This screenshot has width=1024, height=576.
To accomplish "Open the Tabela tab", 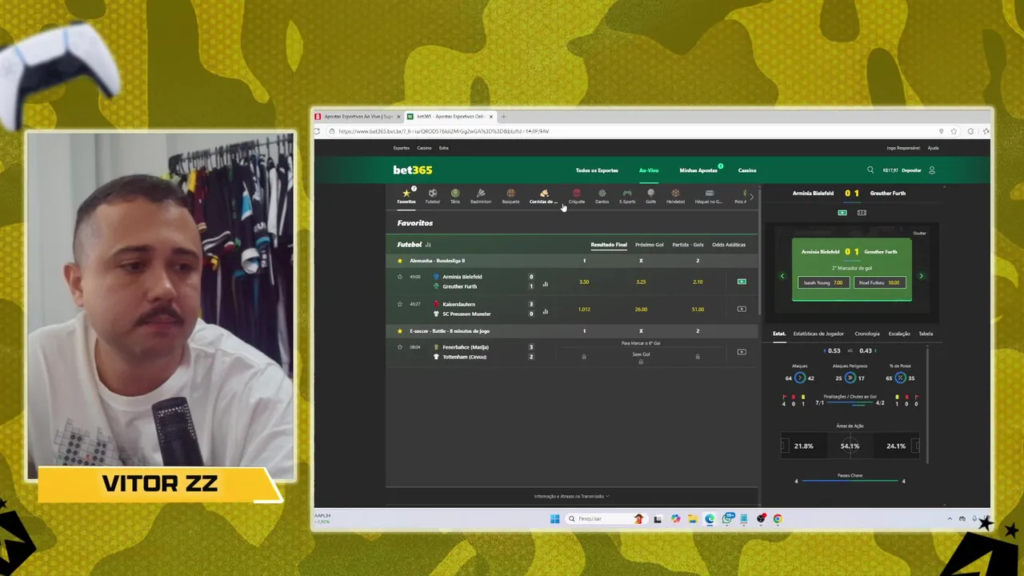I will pyautogui.click(x=926, y=334).
